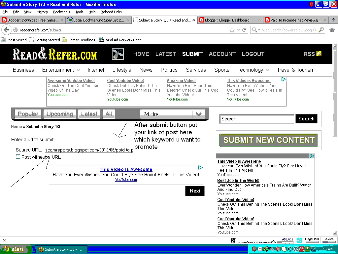Viewport: 338px width, 254px height.
Task: Click the black Search button
Action: tap(306, 119)
